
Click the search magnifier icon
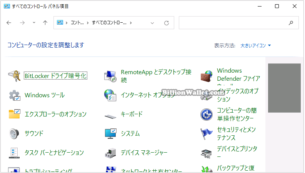(291, 23)
